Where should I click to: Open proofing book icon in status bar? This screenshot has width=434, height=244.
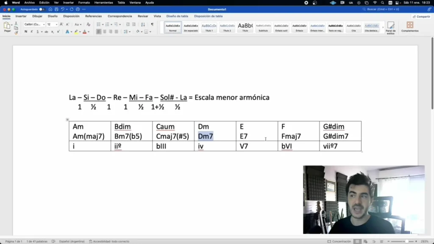[53, 241]
